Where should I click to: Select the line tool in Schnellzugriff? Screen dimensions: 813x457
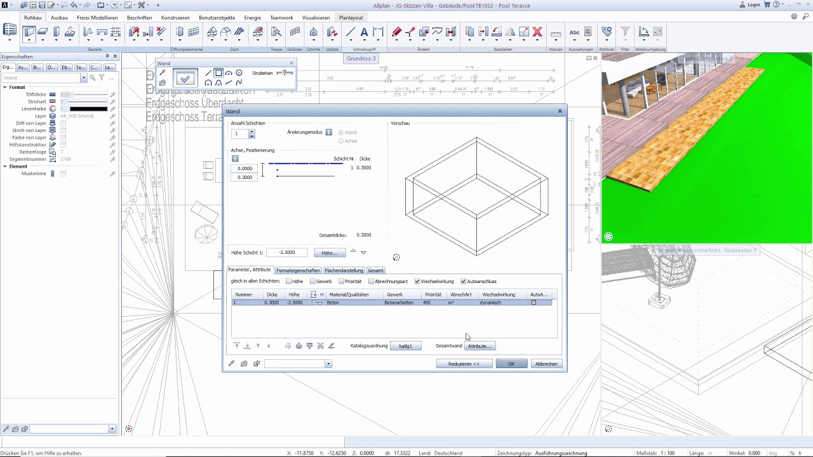[x=351, y=32]
